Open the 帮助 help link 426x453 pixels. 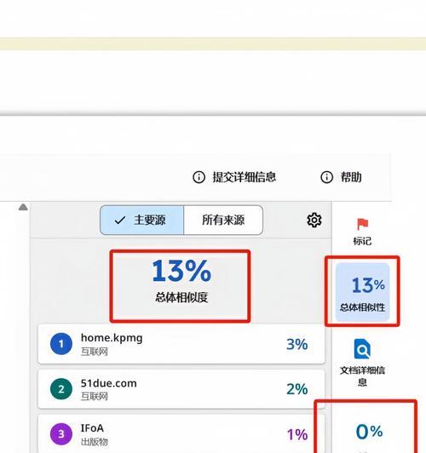[x=351, y=177]
